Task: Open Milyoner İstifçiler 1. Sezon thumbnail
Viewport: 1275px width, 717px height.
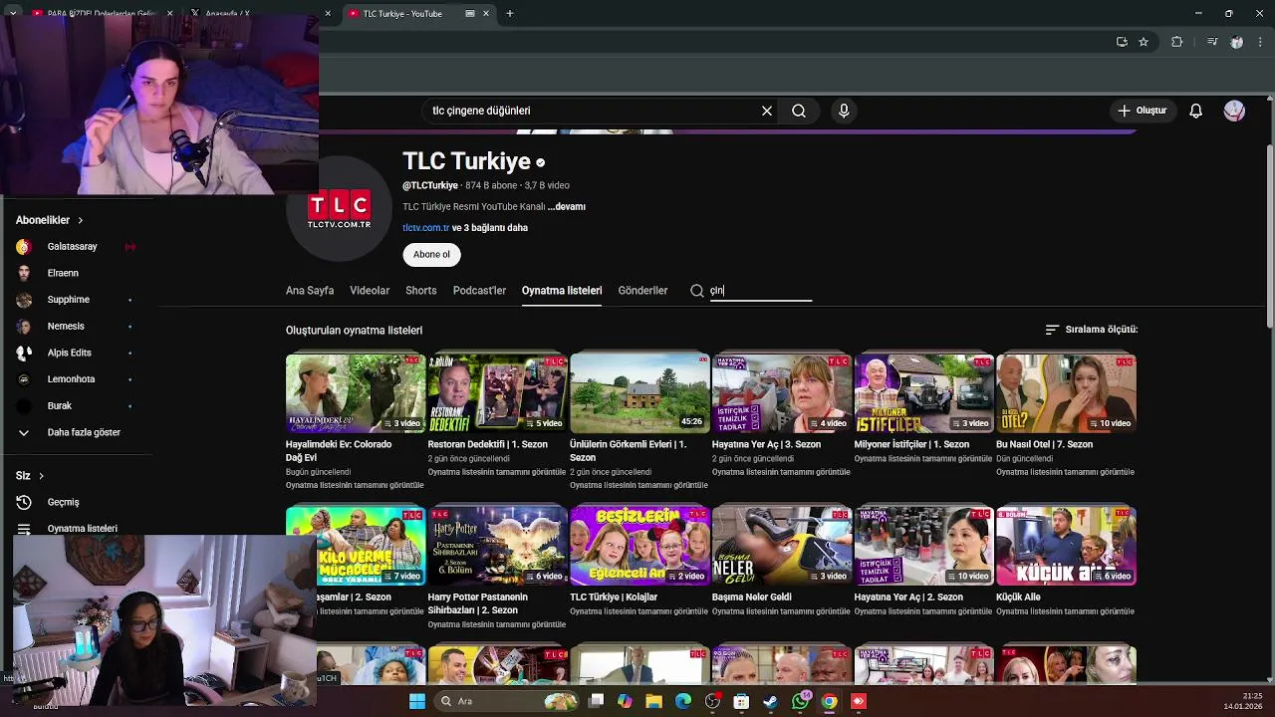Action: point(923,392)
